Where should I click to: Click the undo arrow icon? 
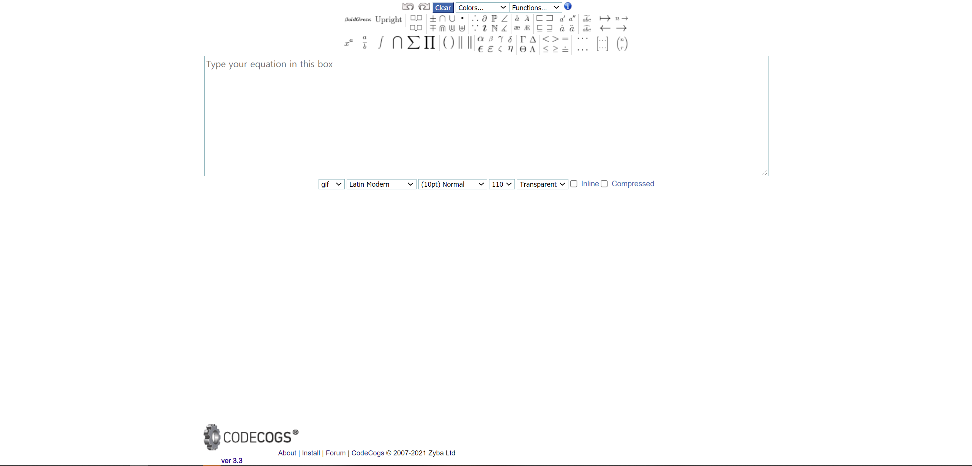click(x=408, y=7)
